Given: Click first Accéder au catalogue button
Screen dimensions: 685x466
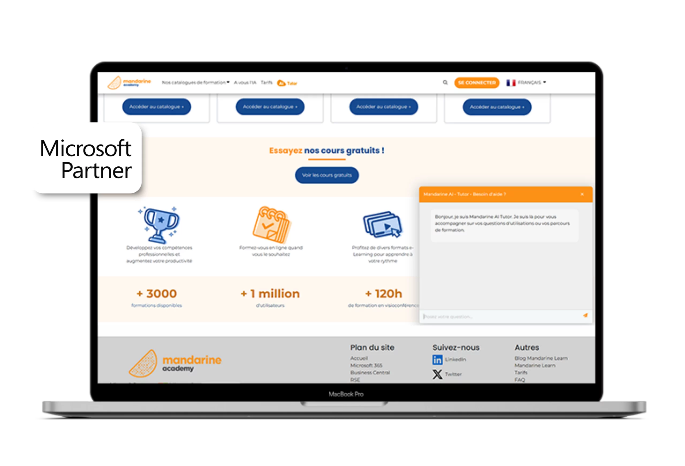Looking at the screenshot, I should (157, 107).
